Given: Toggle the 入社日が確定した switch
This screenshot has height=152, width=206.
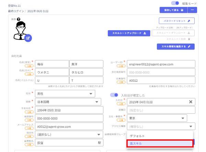Looking at the screenshot, I should pos(114,95).
